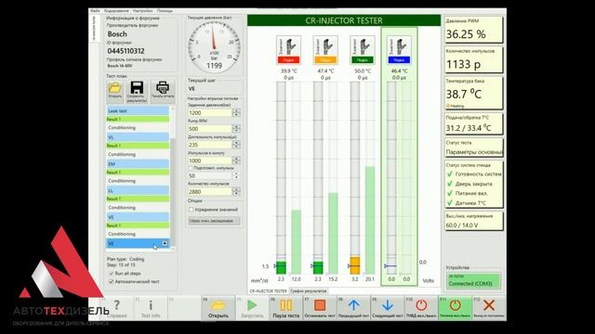Adjust stepper for pulse count 2880
Viewport: 595px width, 334px height.
click(236, 191)
